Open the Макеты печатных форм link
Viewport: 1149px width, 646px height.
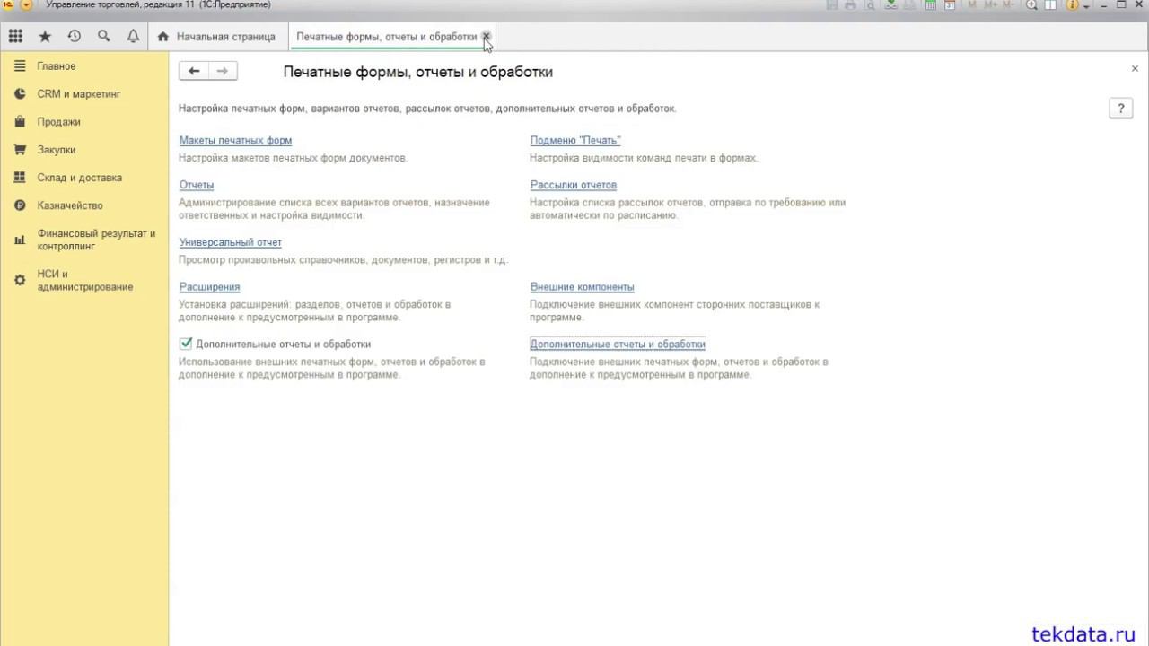(x=235, y=140)
